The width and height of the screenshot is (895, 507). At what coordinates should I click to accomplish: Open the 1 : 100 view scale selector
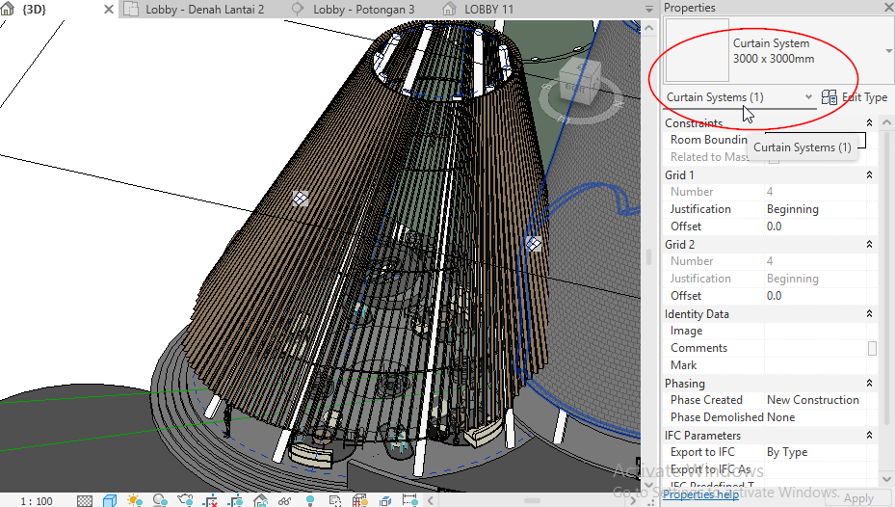click(x=37, y=500)
